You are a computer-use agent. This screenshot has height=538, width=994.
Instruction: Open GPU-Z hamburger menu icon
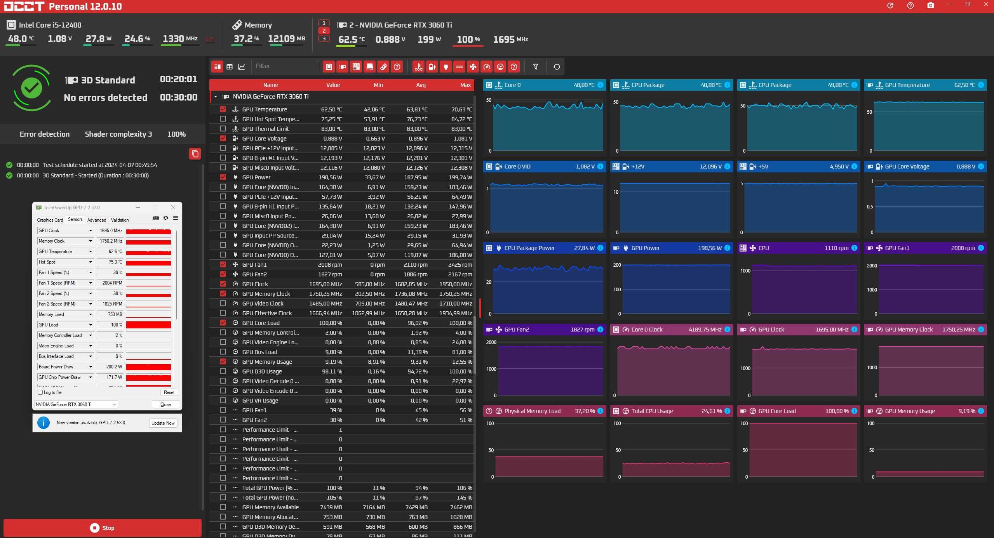[176, 218]
